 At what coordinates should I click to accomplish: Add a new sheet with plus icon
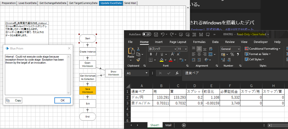184,125
